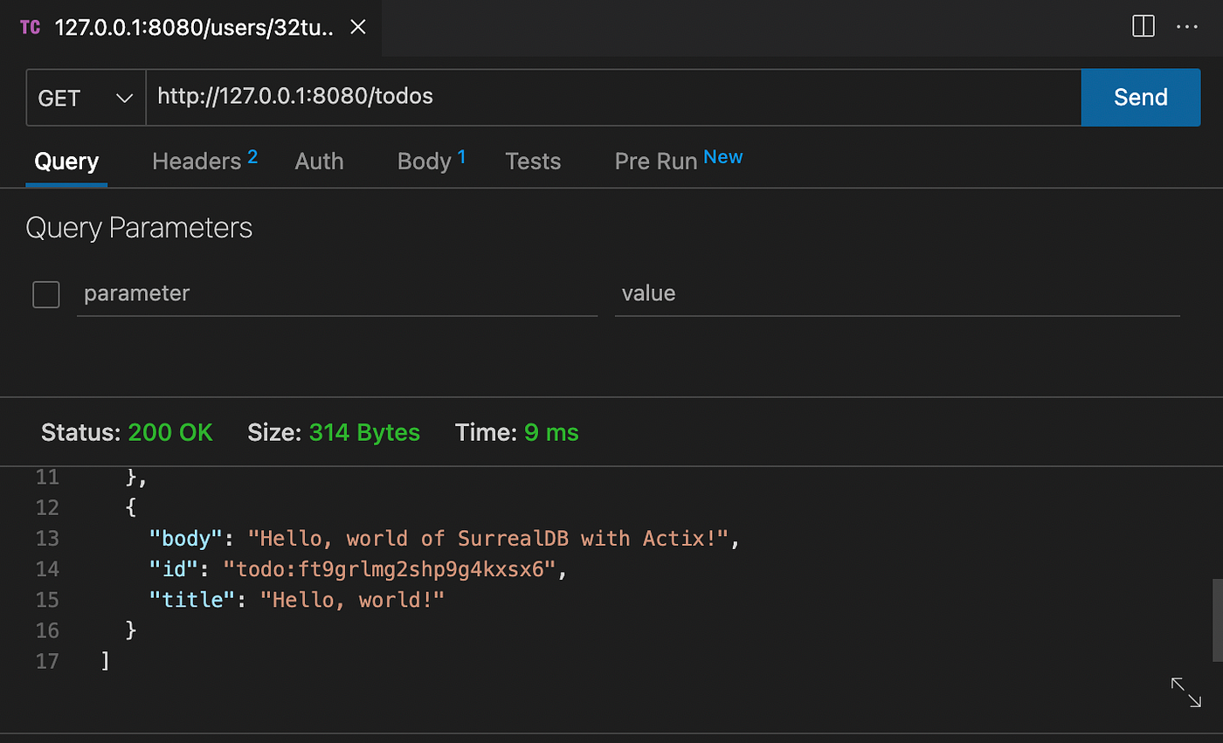Switch to the Query tab
Image resolution: width=1223 pixels, height=743 pixels.
(66, 162)
